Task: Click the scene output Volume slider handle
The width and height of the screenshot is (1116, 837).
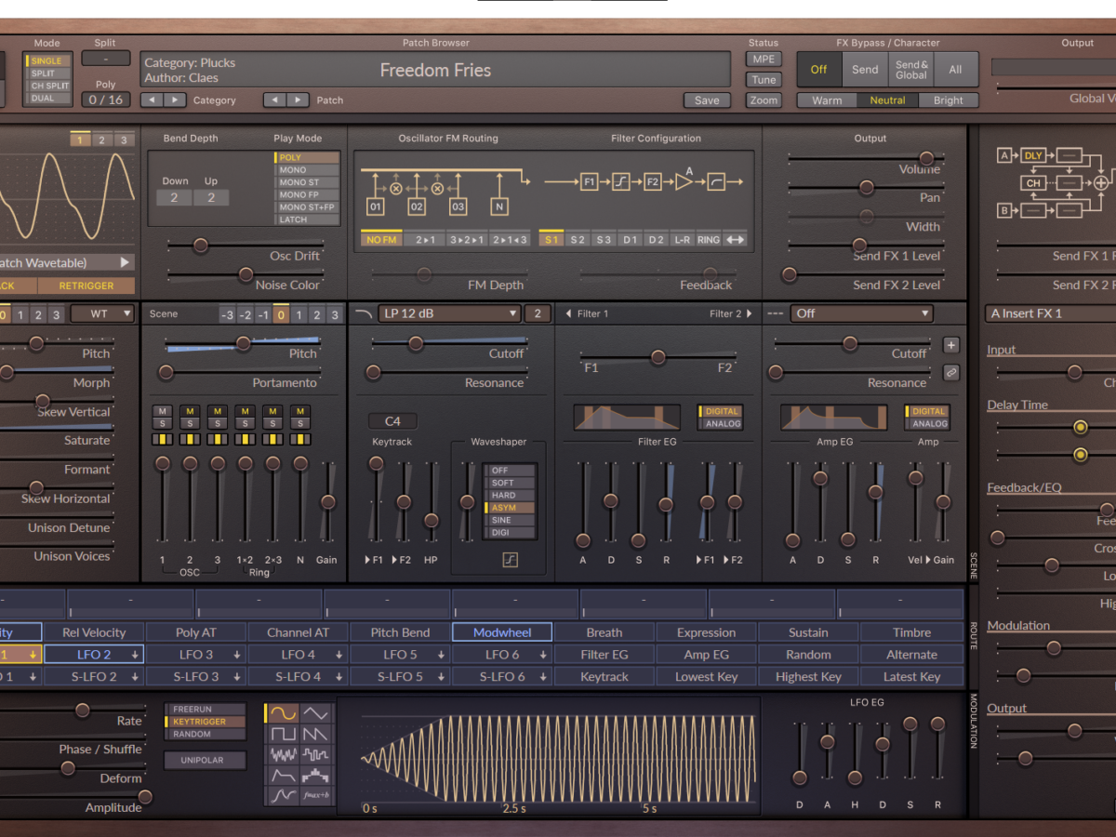Action: point(925,158)
